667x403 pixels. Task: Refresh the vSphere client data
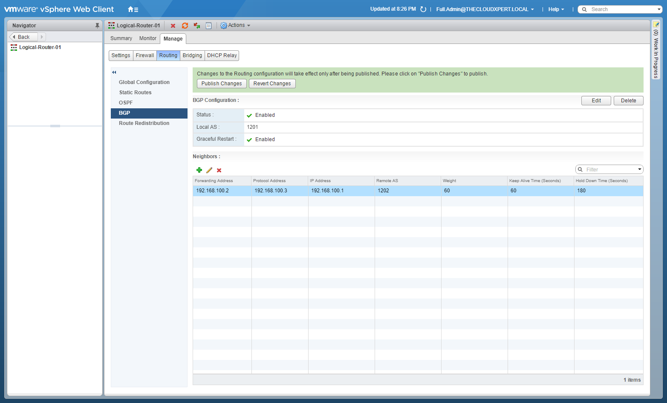pyautogui.click(x=423, y=9)
